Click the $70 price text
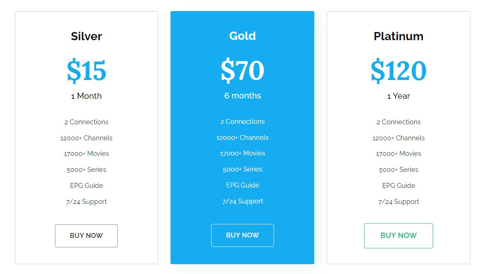Image resolution: width=486 pixels, height=274 pixels. tap(242, 70)
